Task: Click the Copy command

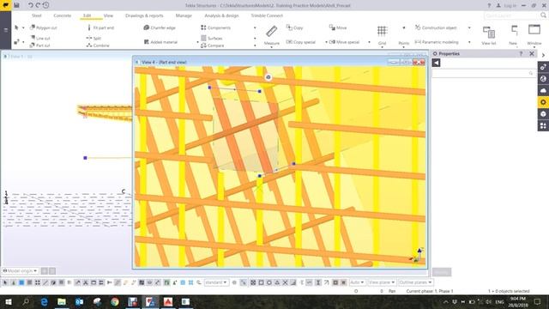Action: point(295,27)
